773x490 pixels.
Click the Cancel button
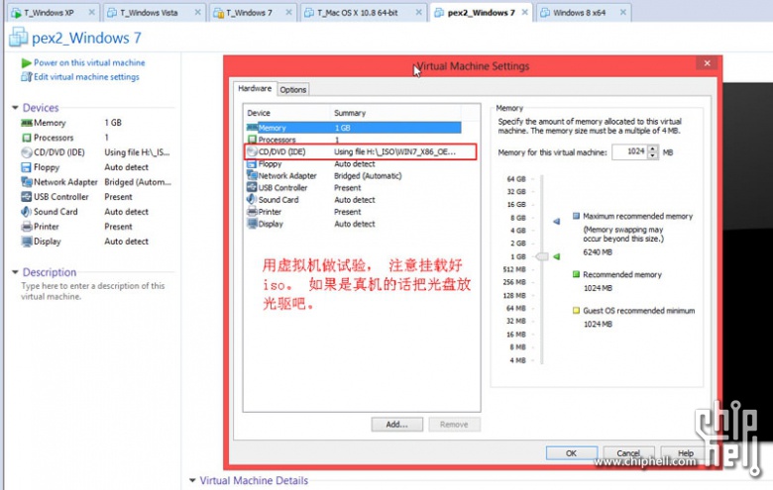628,453
